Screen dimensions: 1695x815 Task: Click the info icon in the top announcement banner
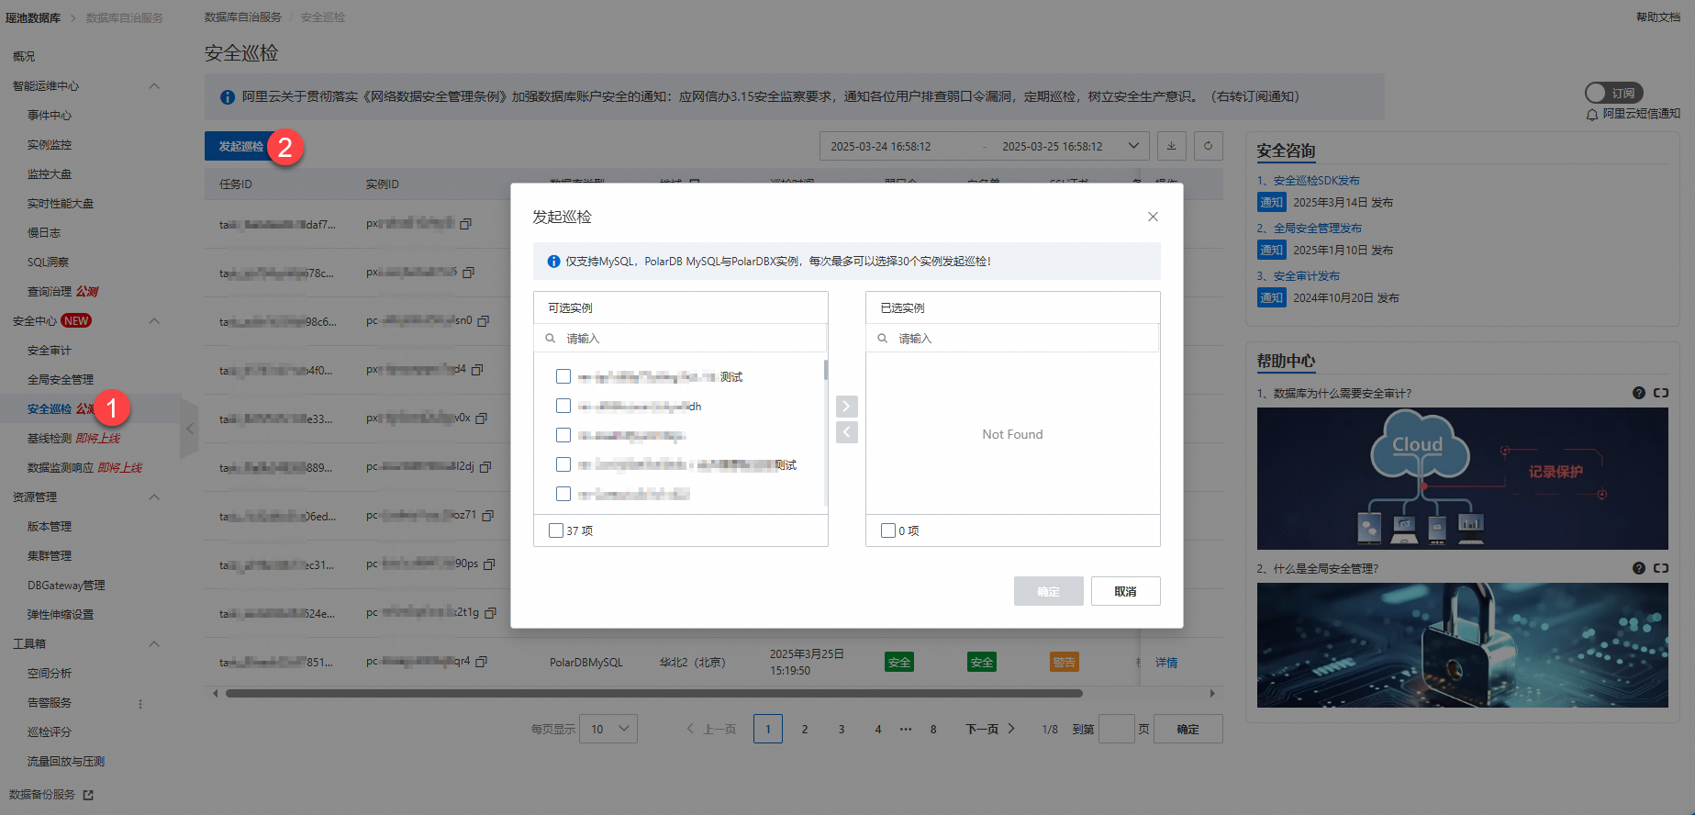click(x=228, y=97)
